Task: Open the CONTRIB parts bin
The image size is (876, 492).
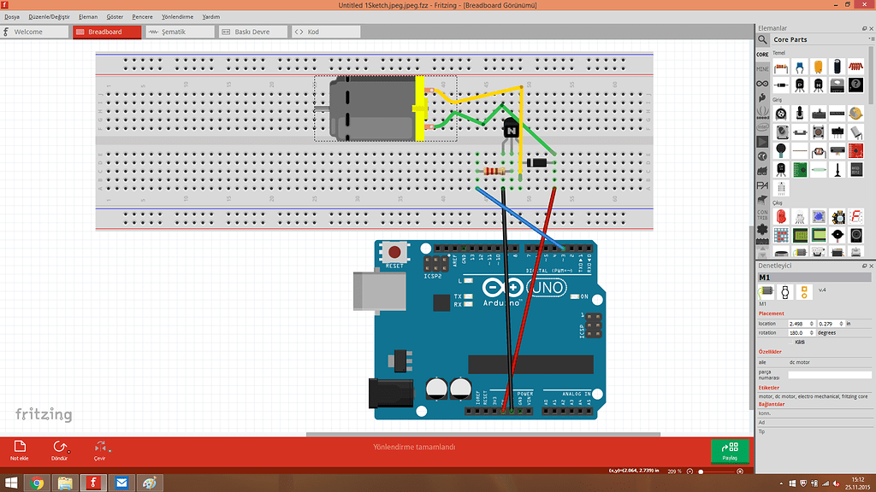Action: click(x=762, y=214)
